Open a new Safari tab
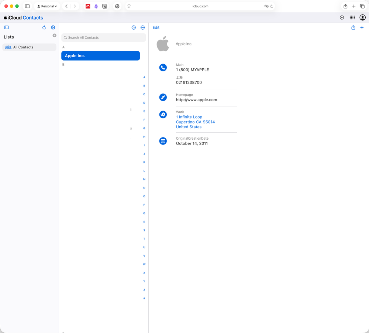This screenshot has width=369, height=333. 354,6
